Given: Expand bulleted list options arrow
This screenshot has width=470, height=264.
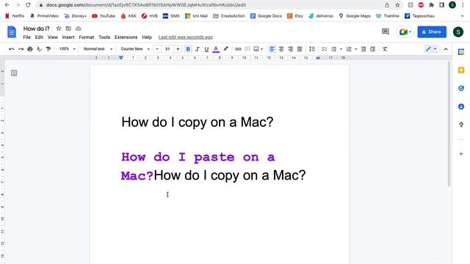Looking at the screenshot, I should (x=341, y=49).
